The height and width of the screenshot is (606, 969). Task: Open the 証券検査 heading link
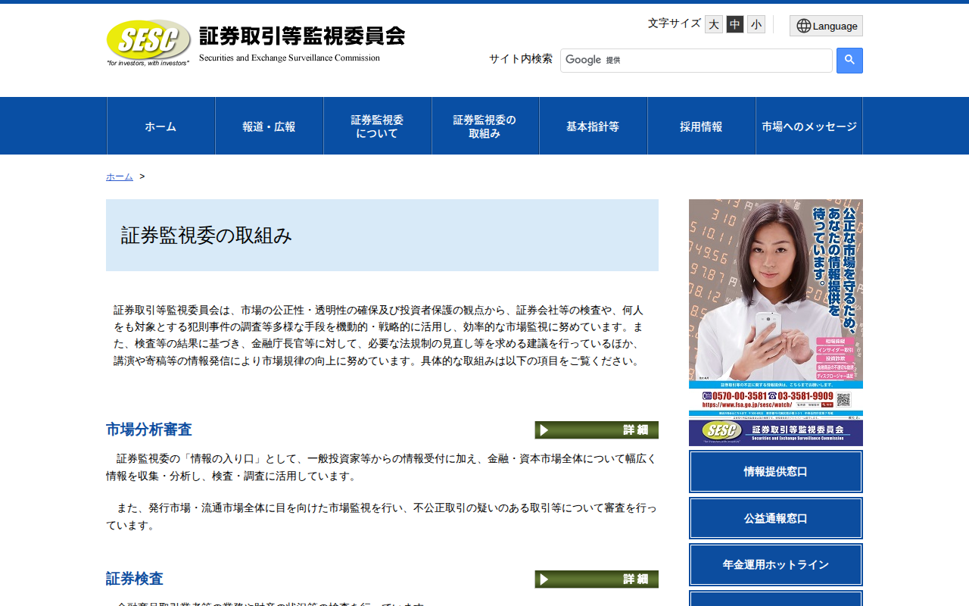point(135,579)
